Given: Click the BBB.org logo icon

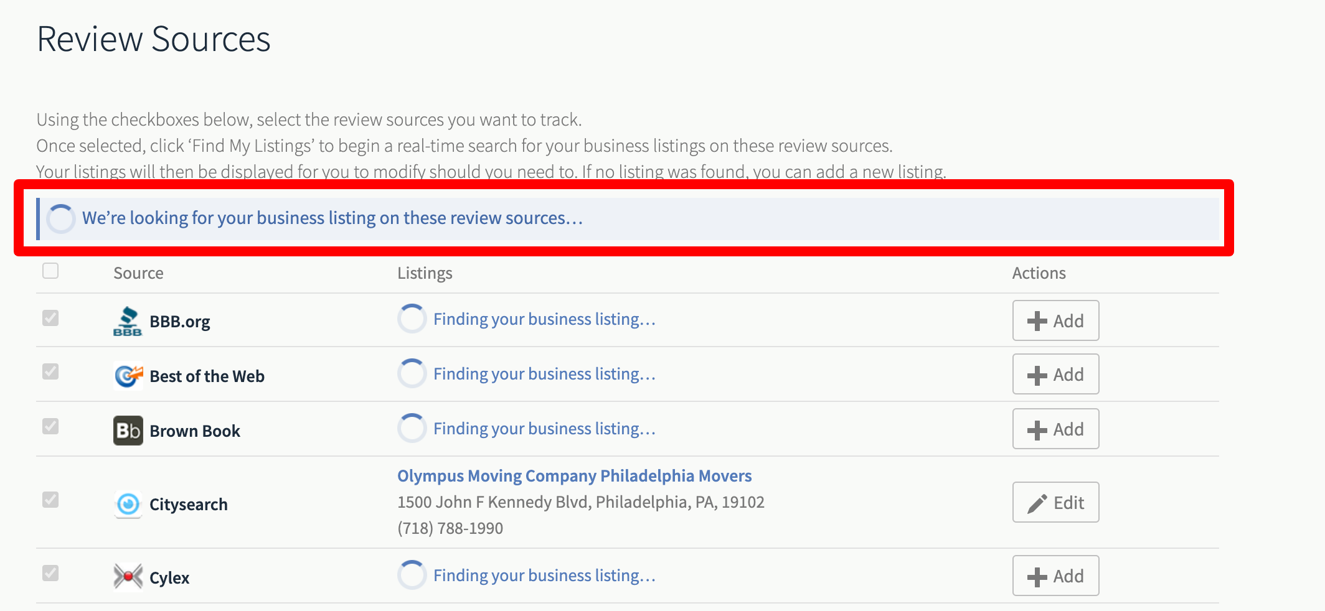Looking at the screenshot, I should tap(128, 321).
